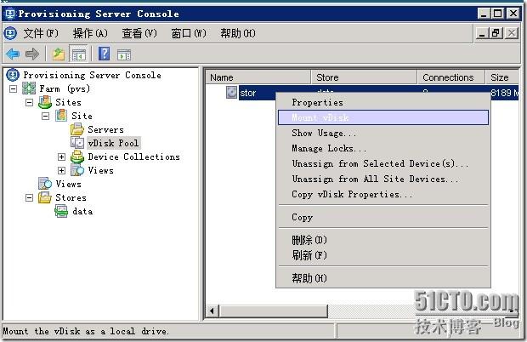Choose Unassign from All Site Devices...
The width and height of the screenshot is (527, 342).
click(383, 179)
